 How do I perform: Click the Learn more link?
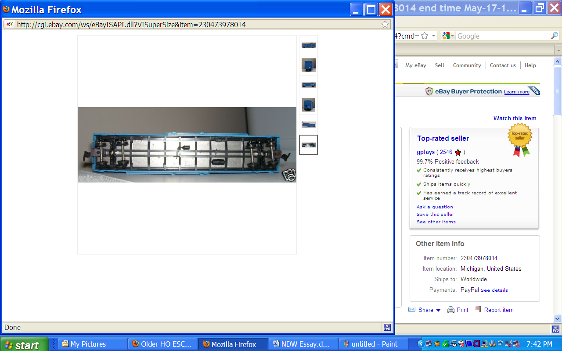[516, 92]
